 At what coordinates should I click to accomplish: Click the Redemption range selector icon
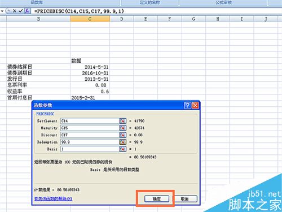click(122, 142)
